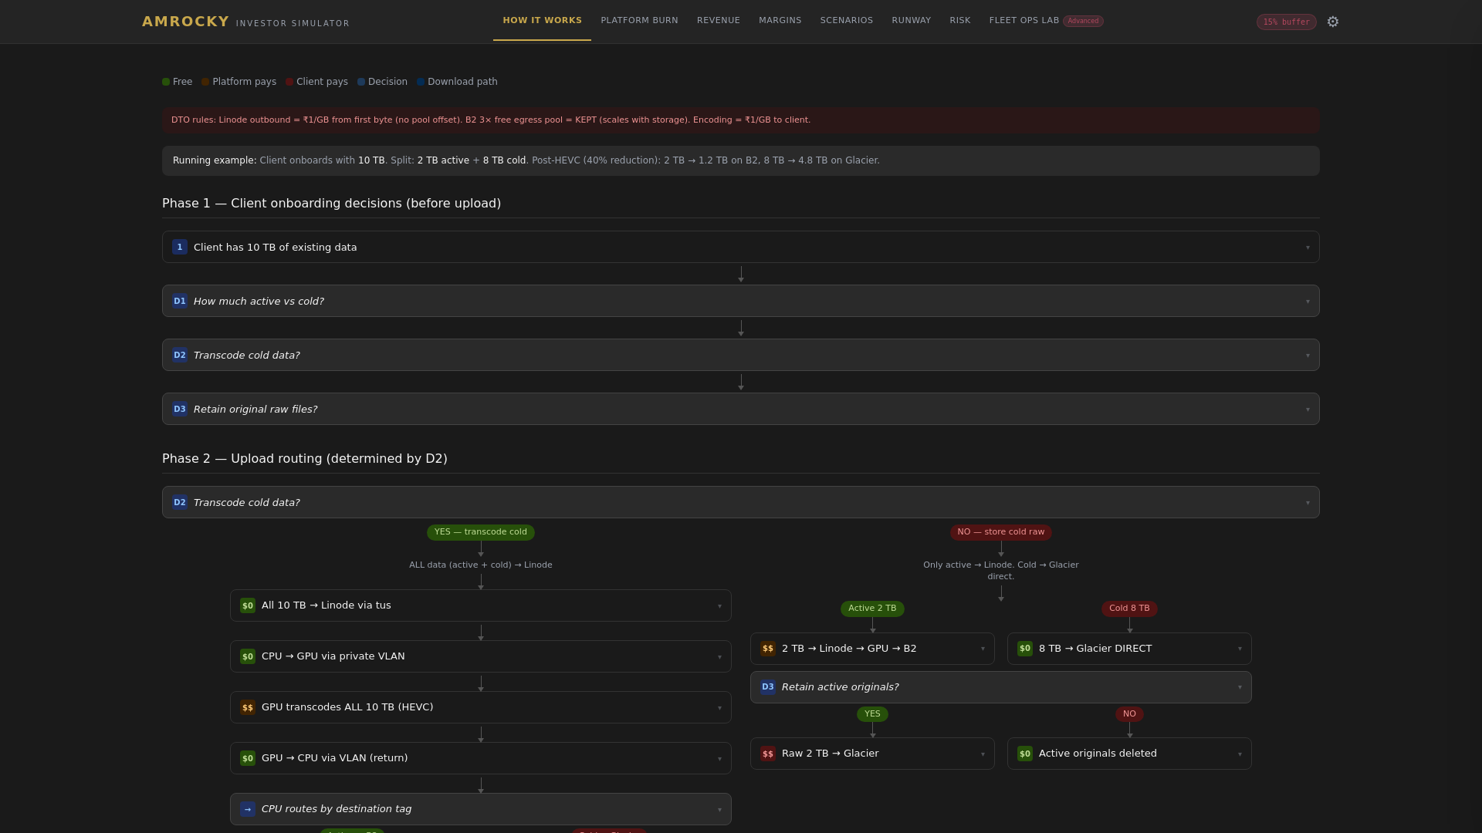Click the green Free legend dot
Screen dimensions: 1482x833
point(166,82)
